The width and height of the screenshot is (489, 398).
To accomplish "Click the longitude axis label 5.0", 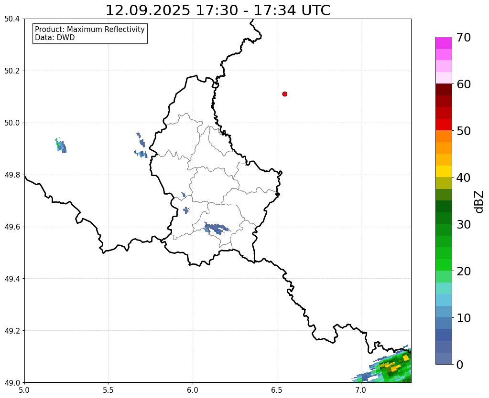I will click(24, 390).
